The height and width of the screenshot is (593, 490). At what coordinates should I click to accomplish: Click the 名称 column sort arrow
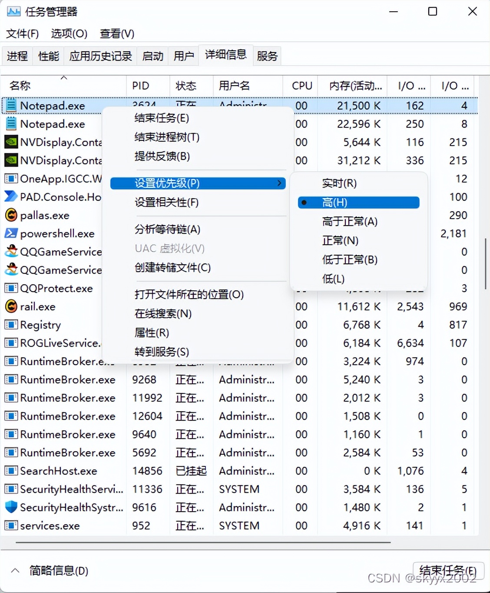pos(64,77)
